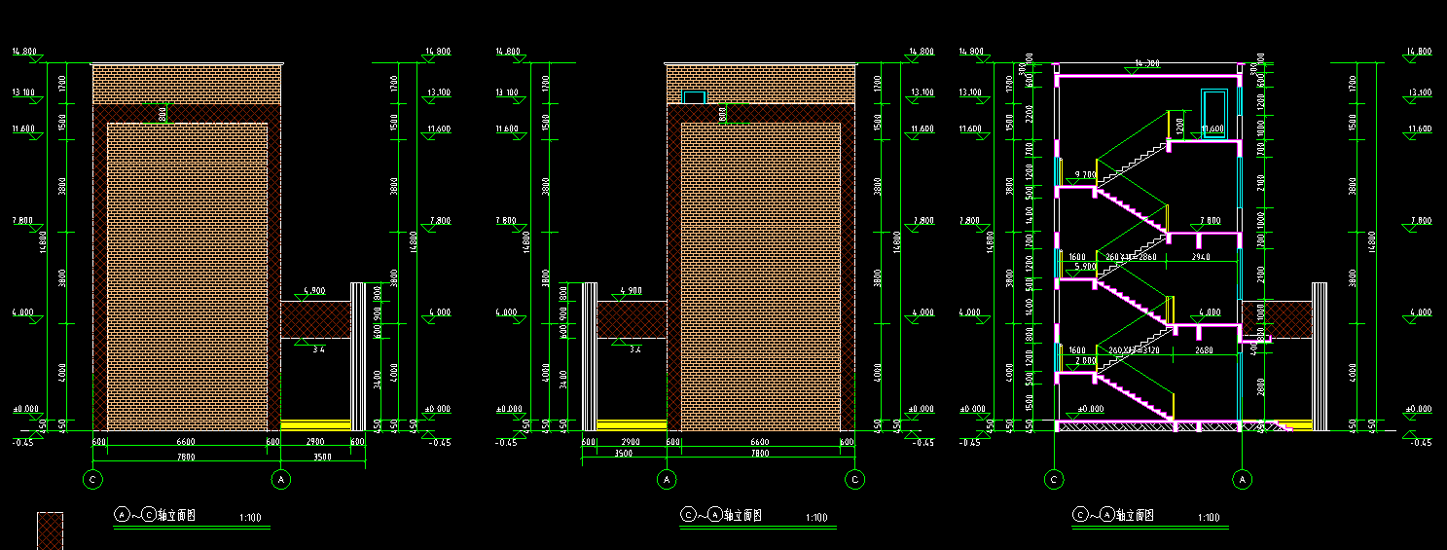
Task: Click the A~C 轴立面图 title of left drawing
Action: pyautogui.click(x=156, y=515)
